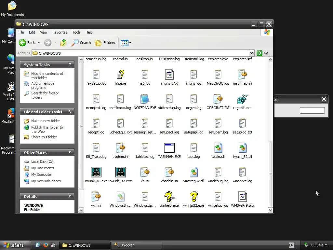Screen dimensions: 333x250
Task: Select the imsins.BAK file icon
Action: [169, 75]
